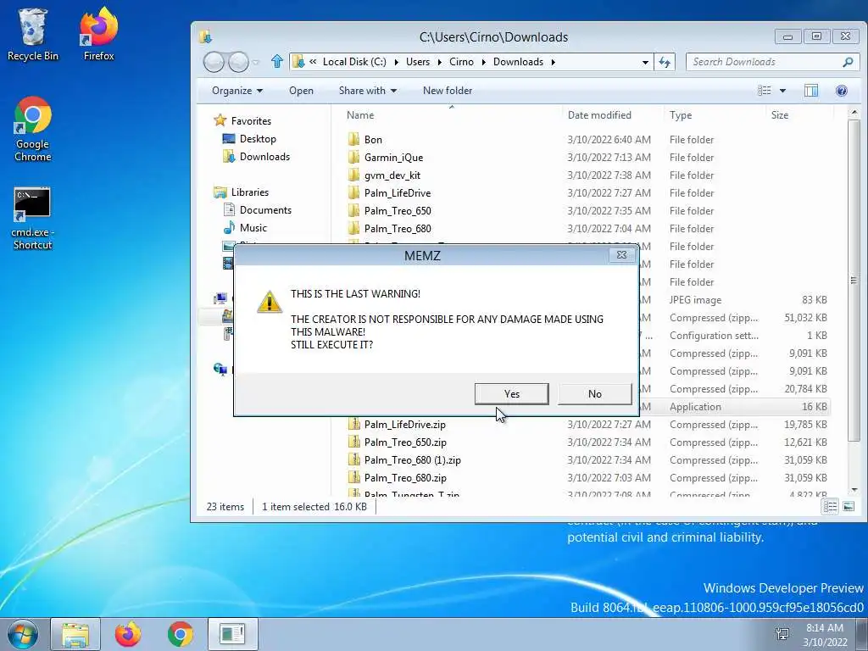Click Yes in the MEMZ warning dialog

[x=511, y=393]
